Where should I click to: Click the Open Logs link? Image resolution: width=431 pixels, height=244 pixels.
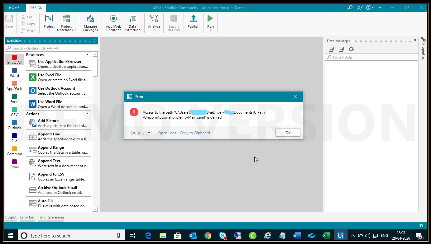[167, 133]
